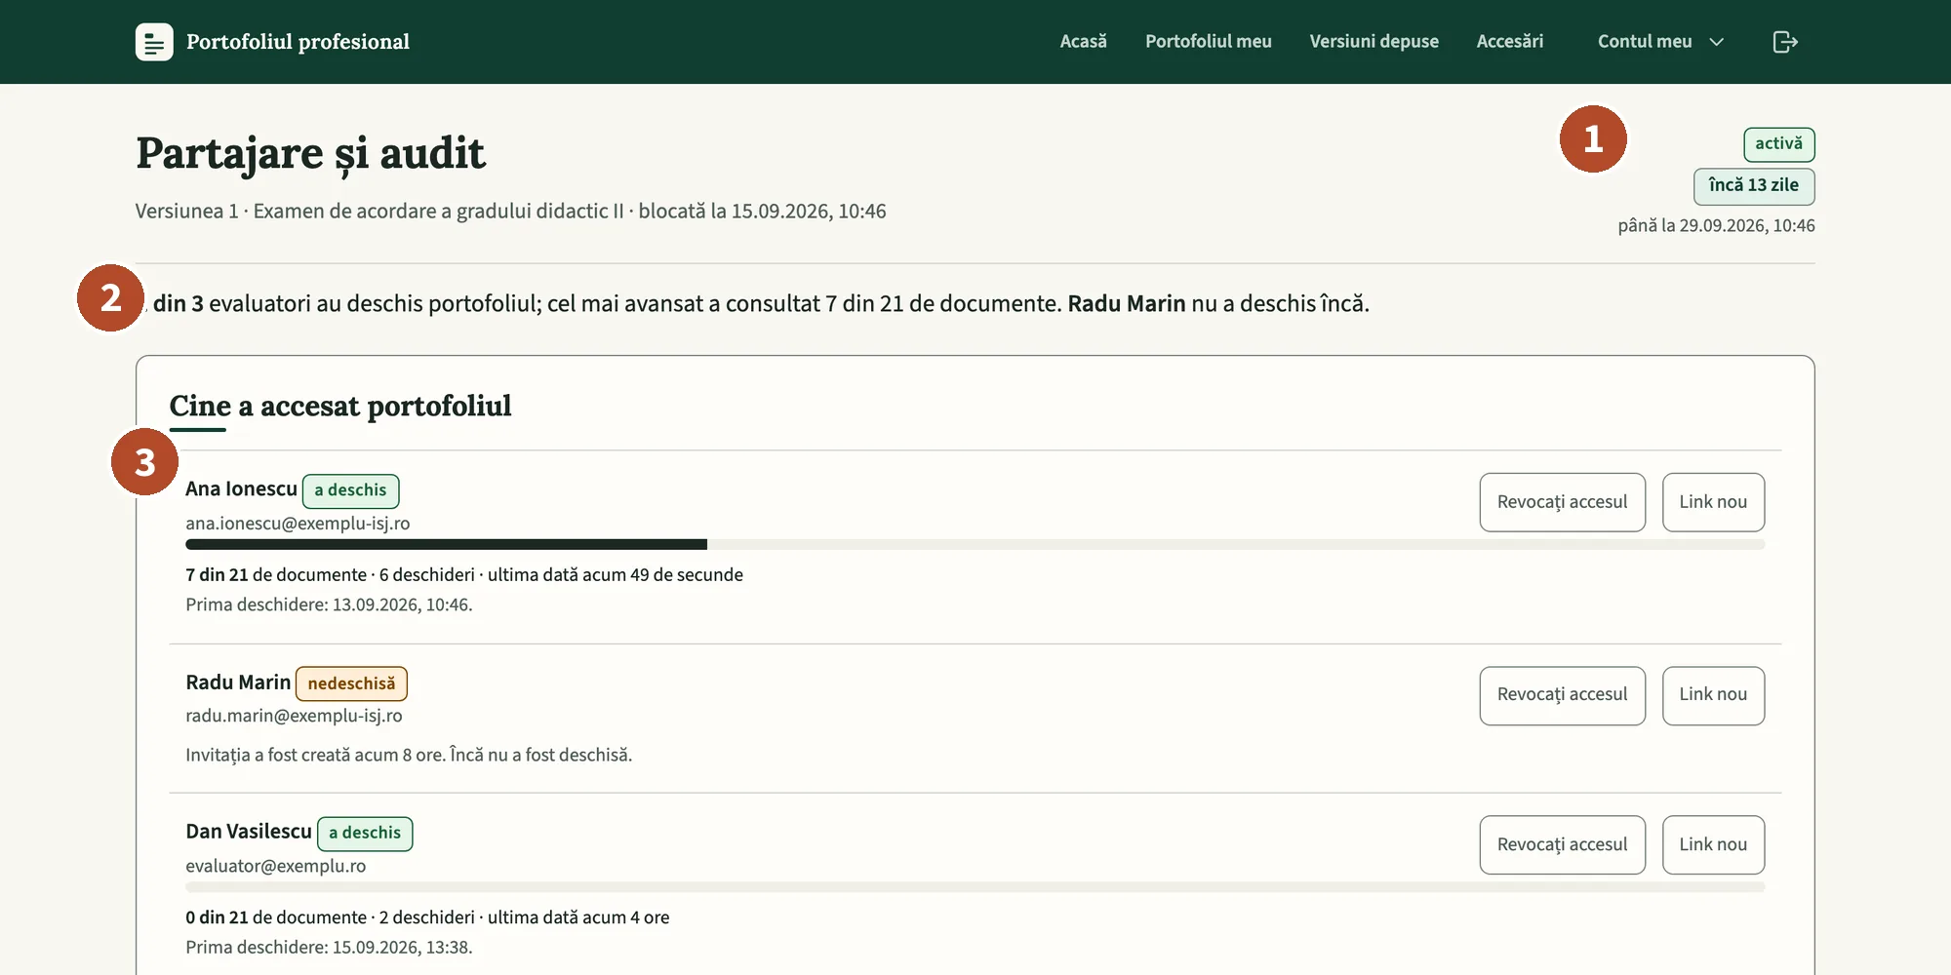
Task: Revoke access for Radu Marin
Action: pos(1562,695)
